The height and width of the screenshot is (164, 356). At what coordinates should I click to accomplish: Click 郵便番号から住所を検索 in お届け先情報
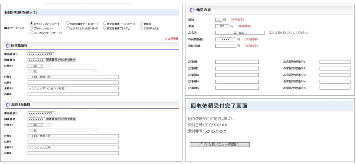coord(61,119)
